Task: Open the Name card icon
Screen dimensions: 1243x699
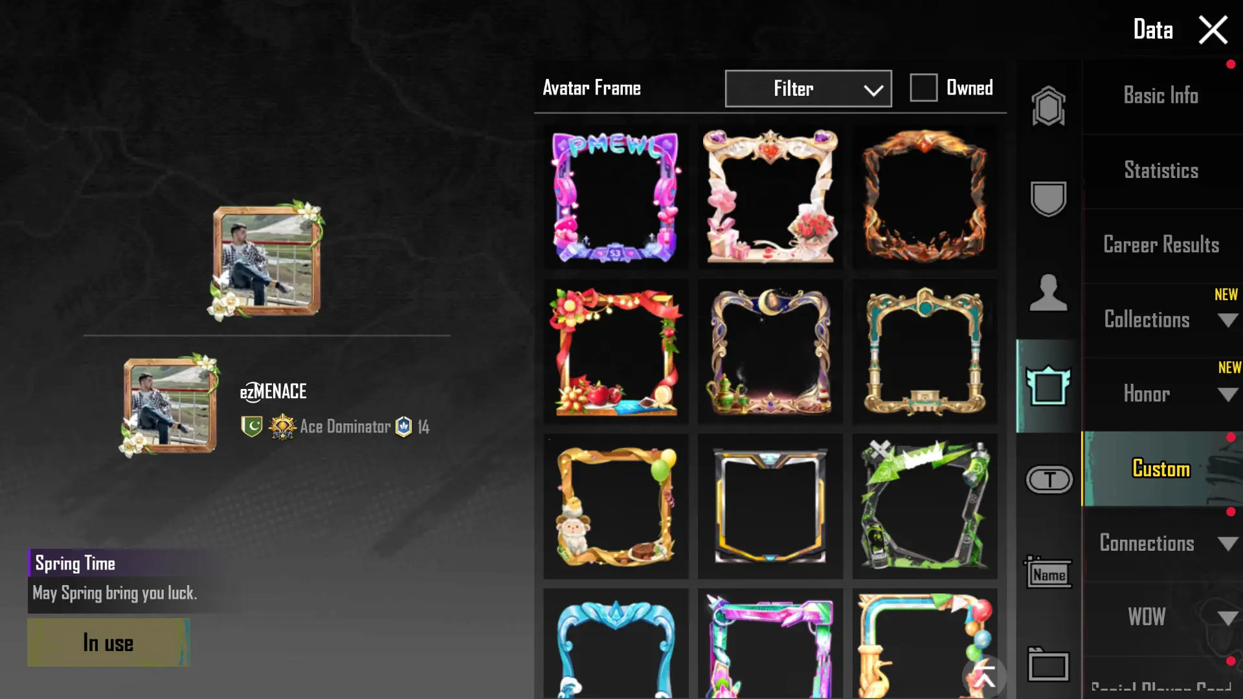Action: (1048, 573)
